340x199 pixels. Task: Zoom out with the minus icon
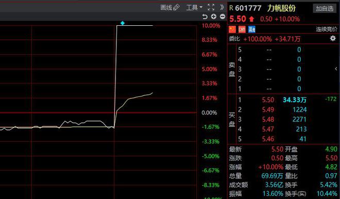click(223, 16)
